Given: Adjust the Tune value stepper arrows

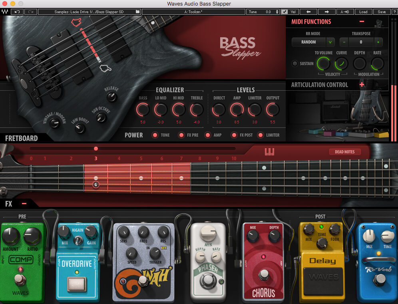Looking at the screenshot, I should point(277,12).
